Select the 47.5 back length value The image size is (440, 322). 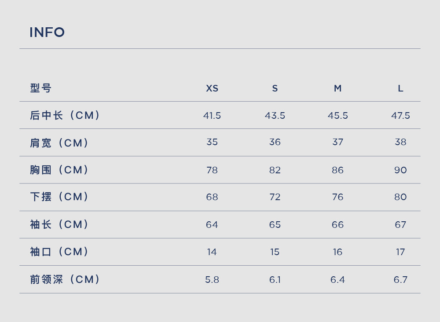click(x=400, y=116)
